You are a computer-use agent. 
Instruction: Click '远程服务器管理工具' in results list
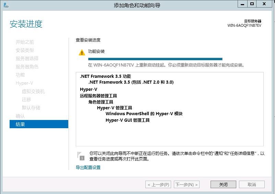point(98,96)
